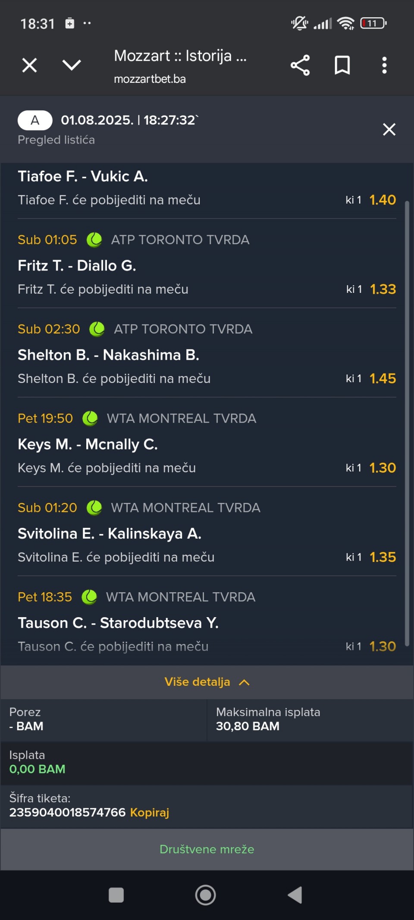Open Društvene mreže sharing button
Image resolution: width=414 pixels, height=920 pixels.
point(207,849)
